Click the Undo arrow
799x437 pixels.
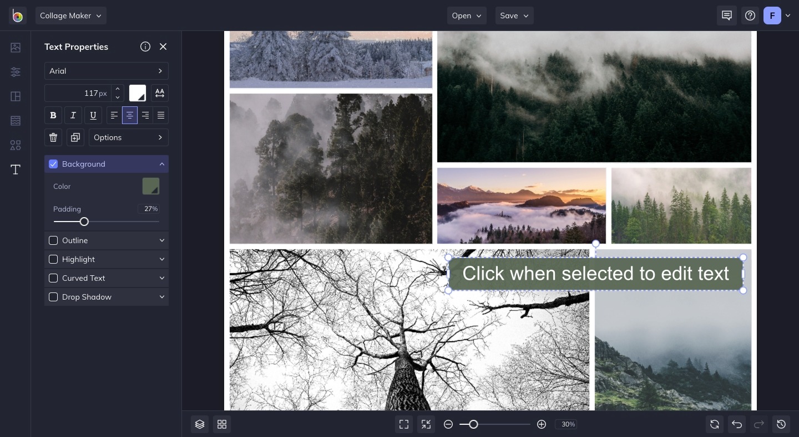[737, 424]
